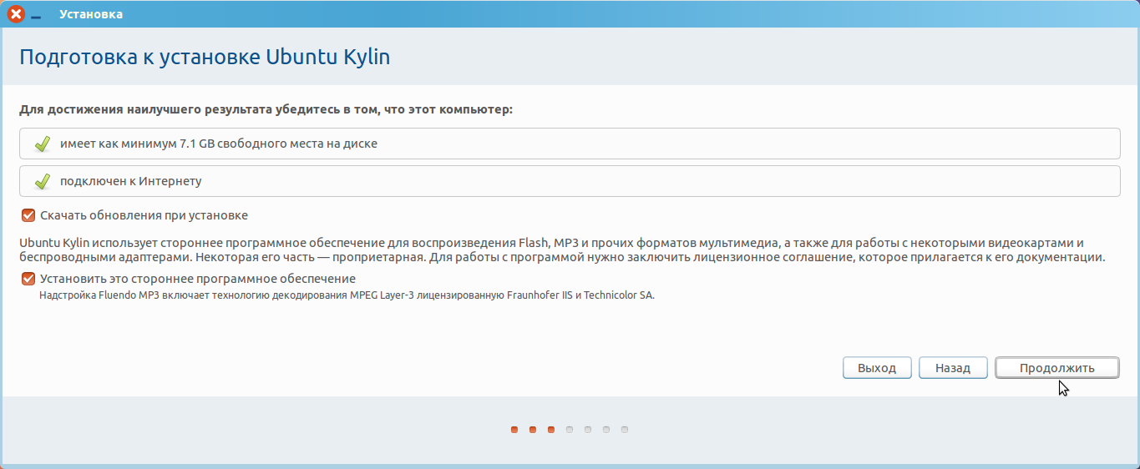Click the heading Подготовка к установке Ubuntu Kylin
The image size is (1140, 469).
pos(205,57)
